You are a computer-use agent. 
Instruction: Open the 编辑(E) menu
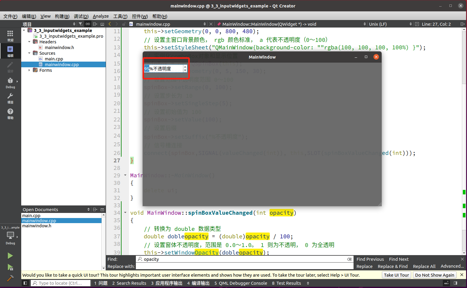coord(29,16)
